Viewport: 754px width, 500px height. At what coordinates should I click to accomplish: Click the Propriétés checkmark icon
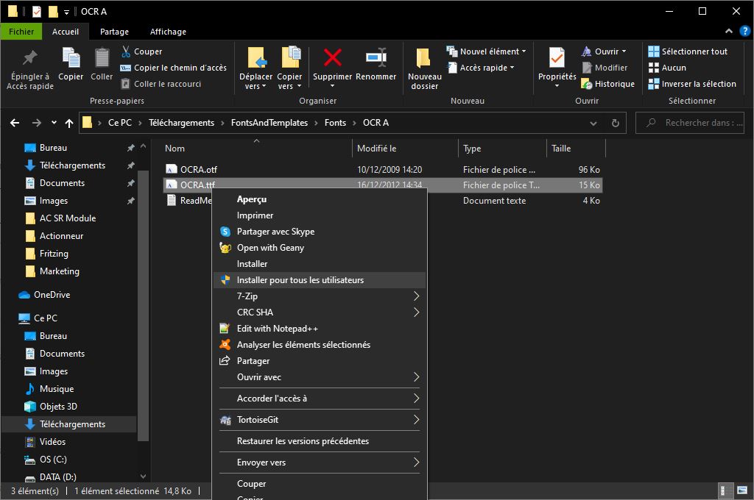click(557, 58)
